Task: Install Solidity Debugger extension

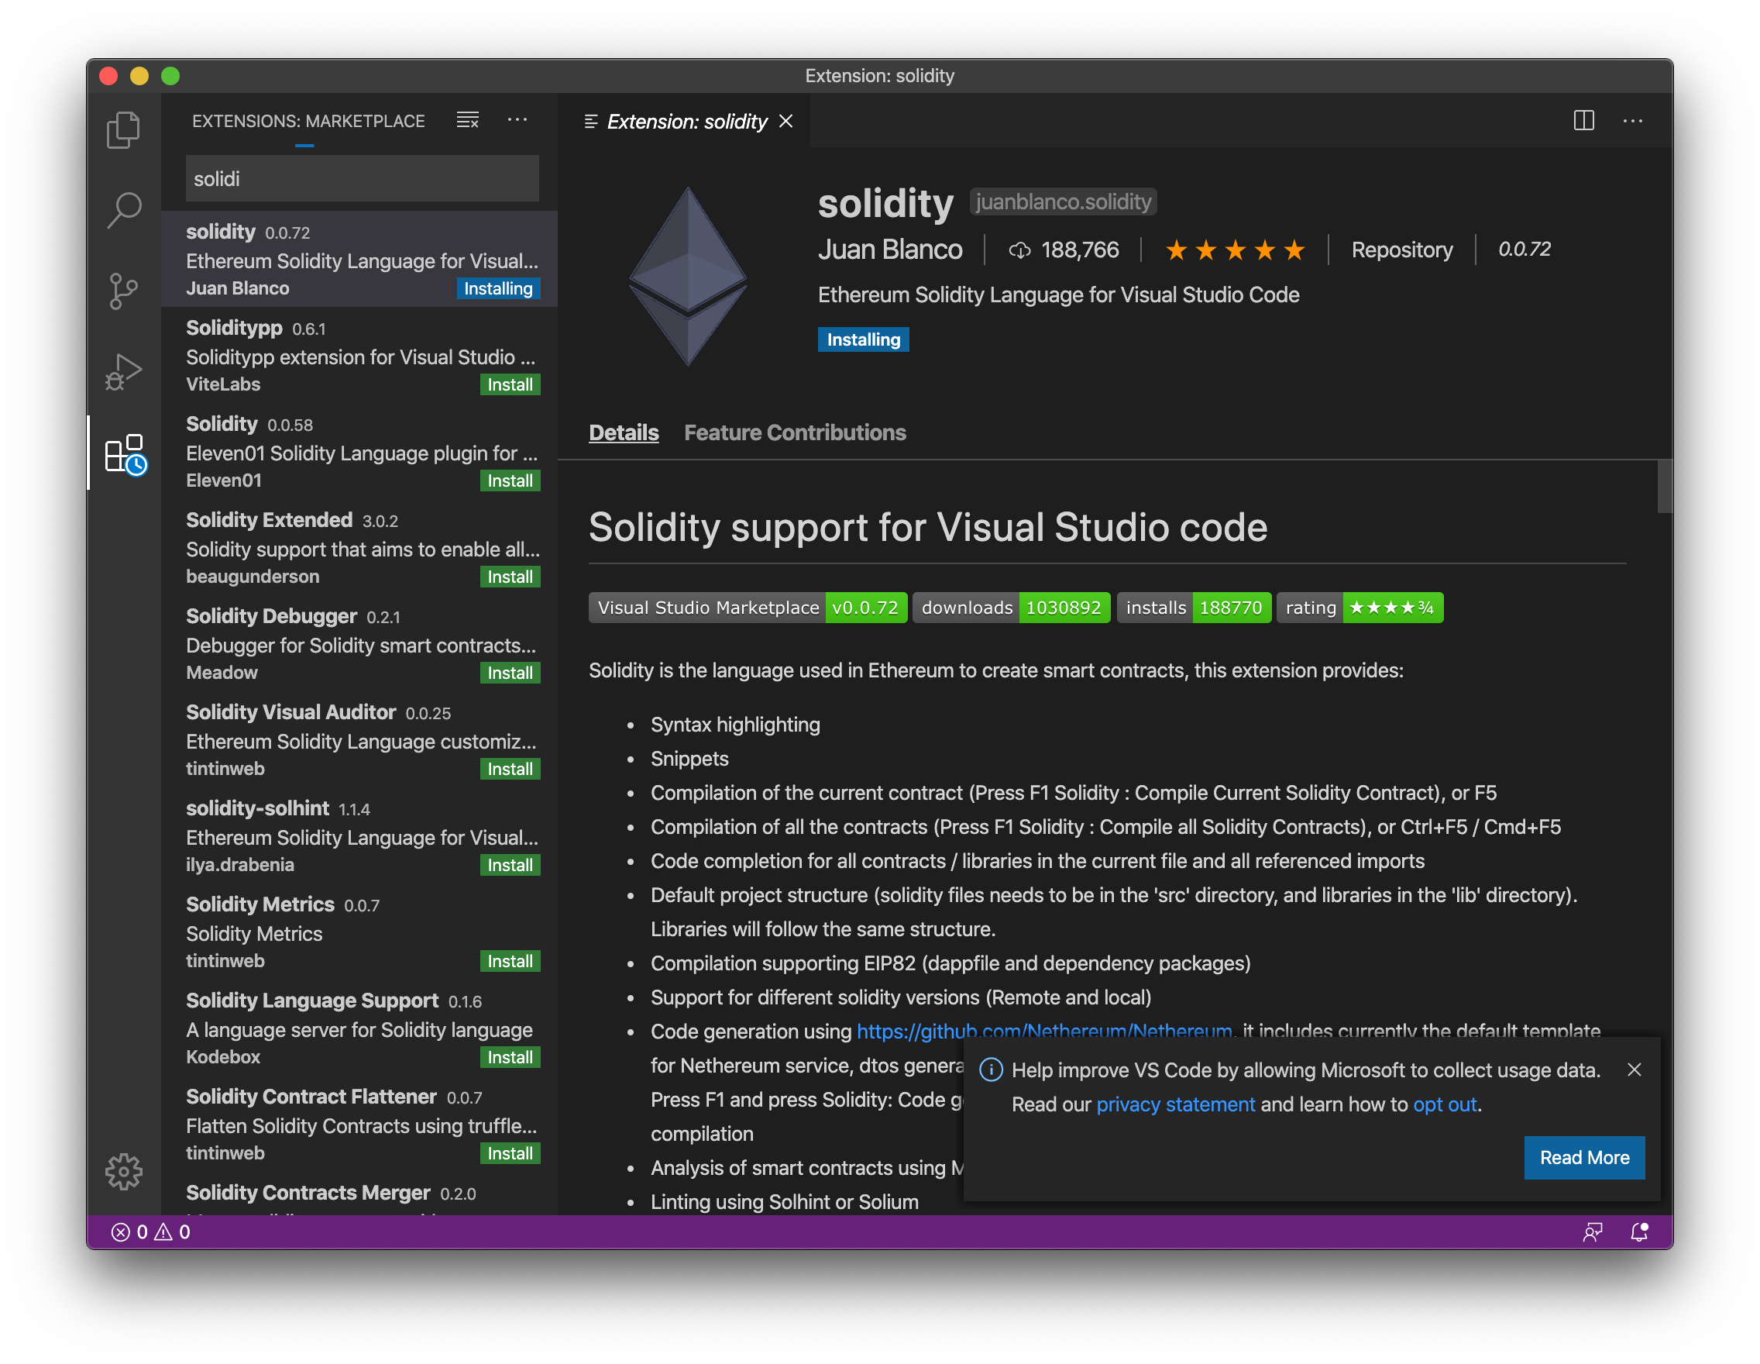Action: point(510,673)
